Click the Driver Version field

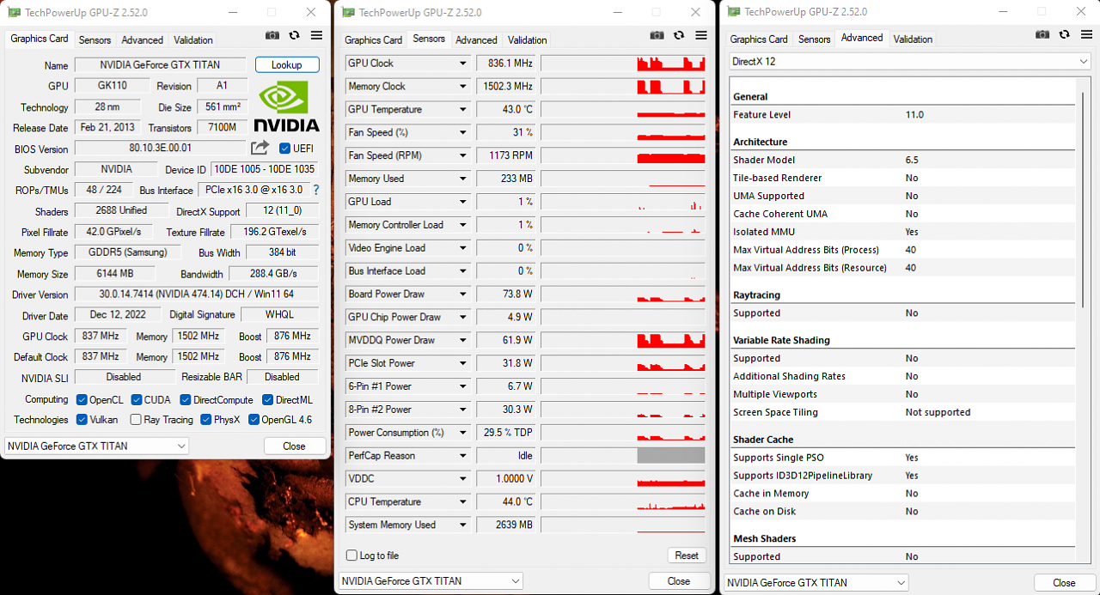point(197,294)
